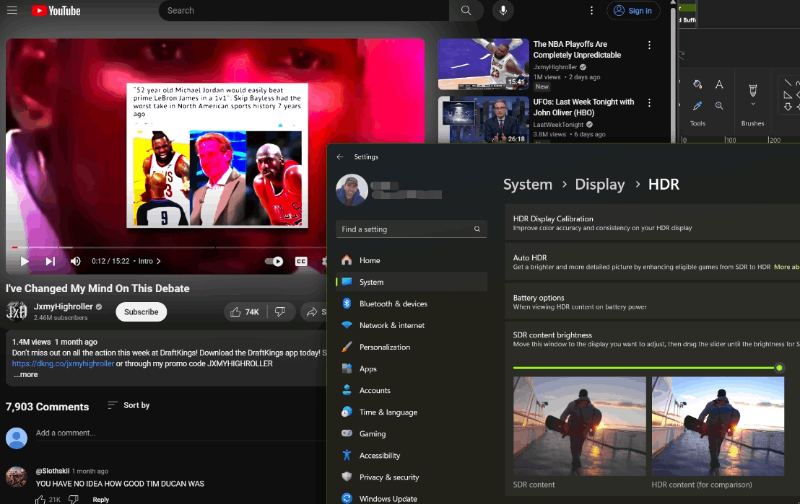Focus the YouTube search box
800x504 pixels.
click(304, 10)
